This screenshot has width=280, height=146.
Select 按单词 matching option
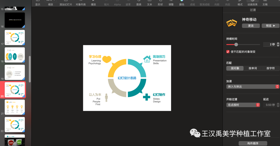click(x=253, y=68)
